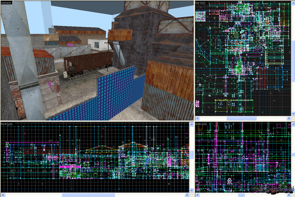Click the side view horizontal scrollbar thumb
The width and height of the screenshot is (295, 197).
click(x=241, y=195)
